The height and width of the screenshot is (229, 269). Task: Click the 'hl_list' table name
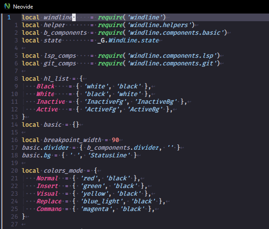click(56, 78)
